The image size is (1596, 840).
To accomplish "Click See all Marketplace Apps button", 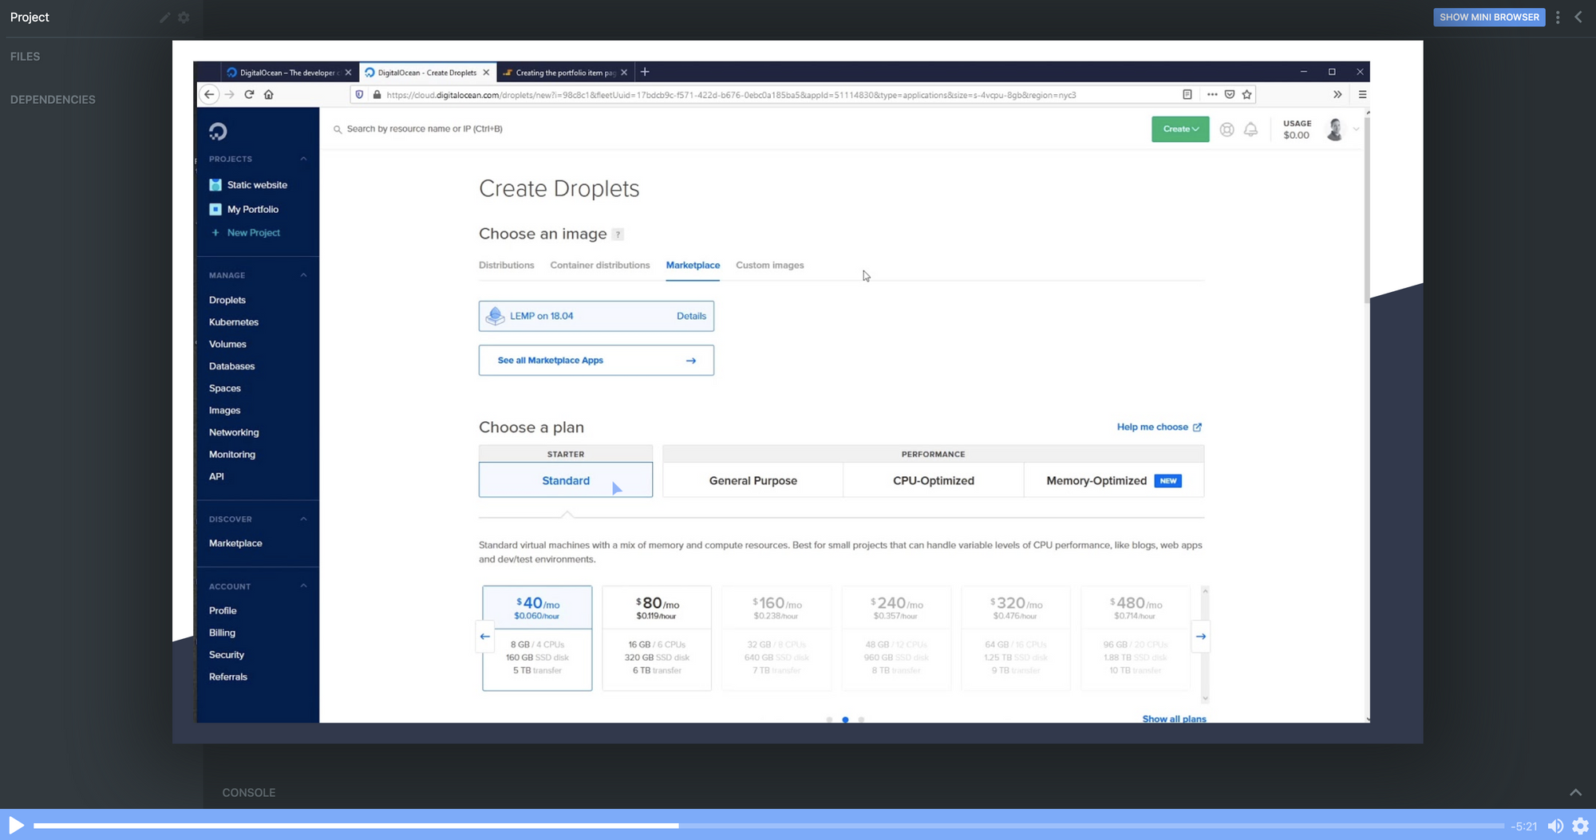I will click(x=596, y=361).
